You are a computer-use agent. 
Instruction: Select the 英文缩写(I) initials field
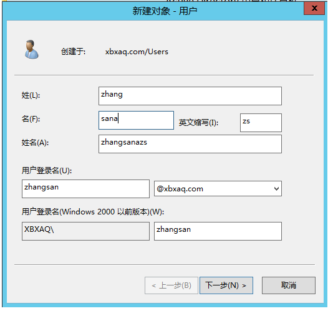(261, 123)
